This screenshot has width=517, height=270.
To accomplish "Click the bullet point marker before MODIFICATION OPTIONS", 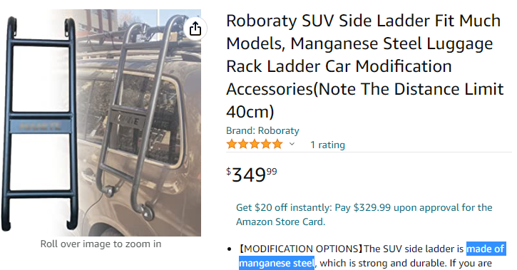I will click(x=230, y=249).
